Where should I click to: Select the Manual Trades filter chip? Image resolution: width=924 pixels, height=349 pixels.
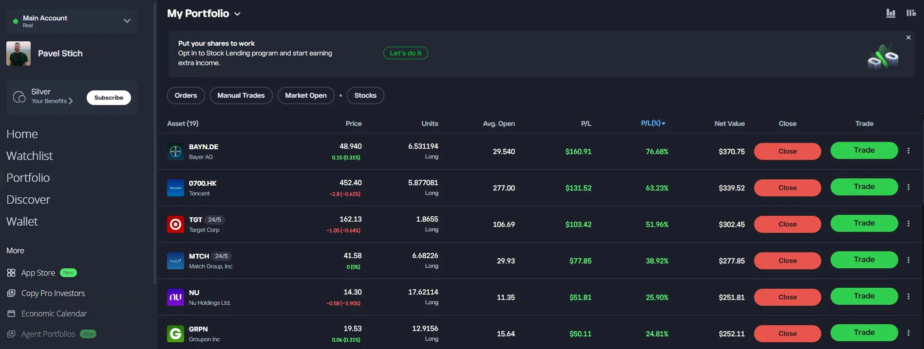241,96
